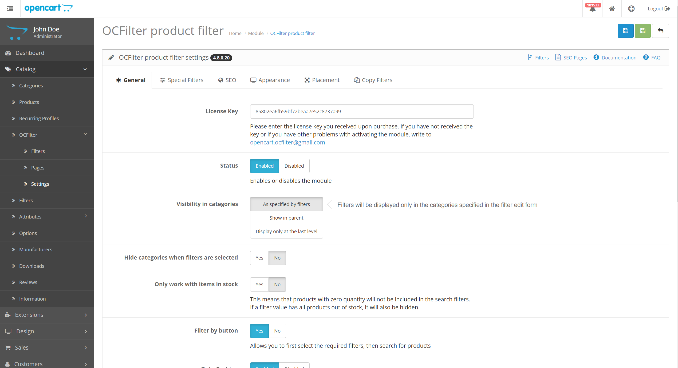Click the help lifebuoy icon
Image resolution: width=678 pixels, height=368 pixels.
coord(631,9)
